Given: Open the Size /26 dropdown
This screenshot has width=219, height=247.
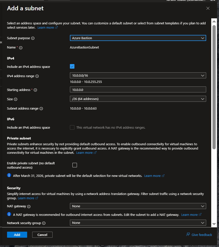Looking at the screenshot, I should pos(138,99).
